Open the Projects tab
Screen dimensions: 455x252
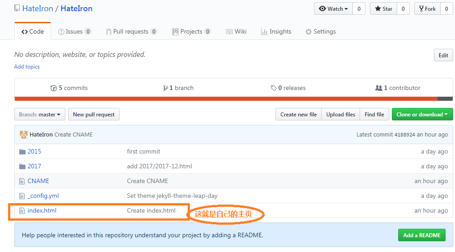coord(192,32)
